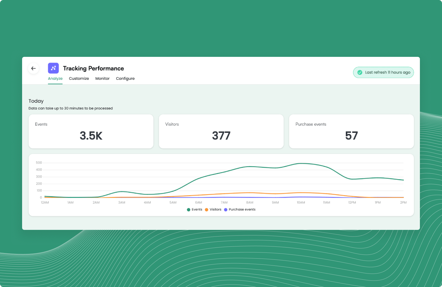Click the 200 y-axis label
Image resolution: width=442 pixels, height=287 pixels.
tap(39, 184)
